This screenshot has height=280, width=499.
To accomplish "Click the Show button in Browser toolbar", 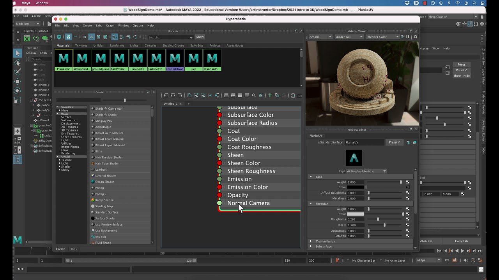I will pyautogui.click(x=200, y=37).
